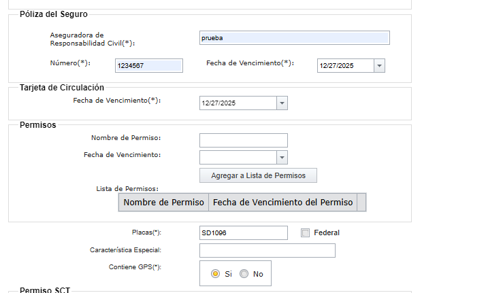Click the blank last column header in permisos table
503x293 pixels.
361,203
